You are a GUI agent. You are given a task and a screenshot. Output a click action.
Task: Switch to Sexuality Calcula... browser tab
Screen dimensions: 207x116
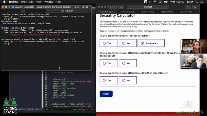107,12
